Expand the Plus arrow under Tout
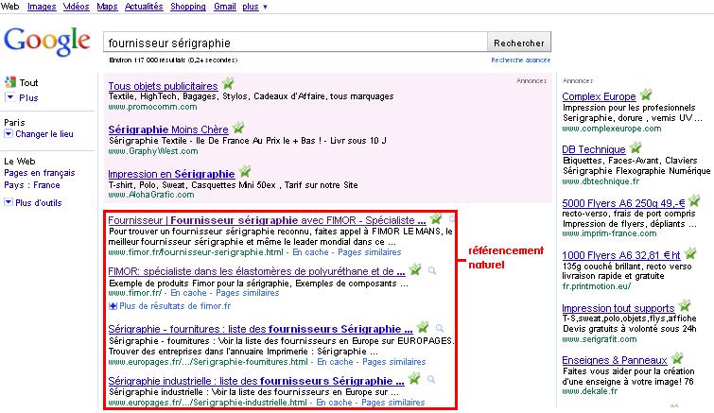 [9, 97]
